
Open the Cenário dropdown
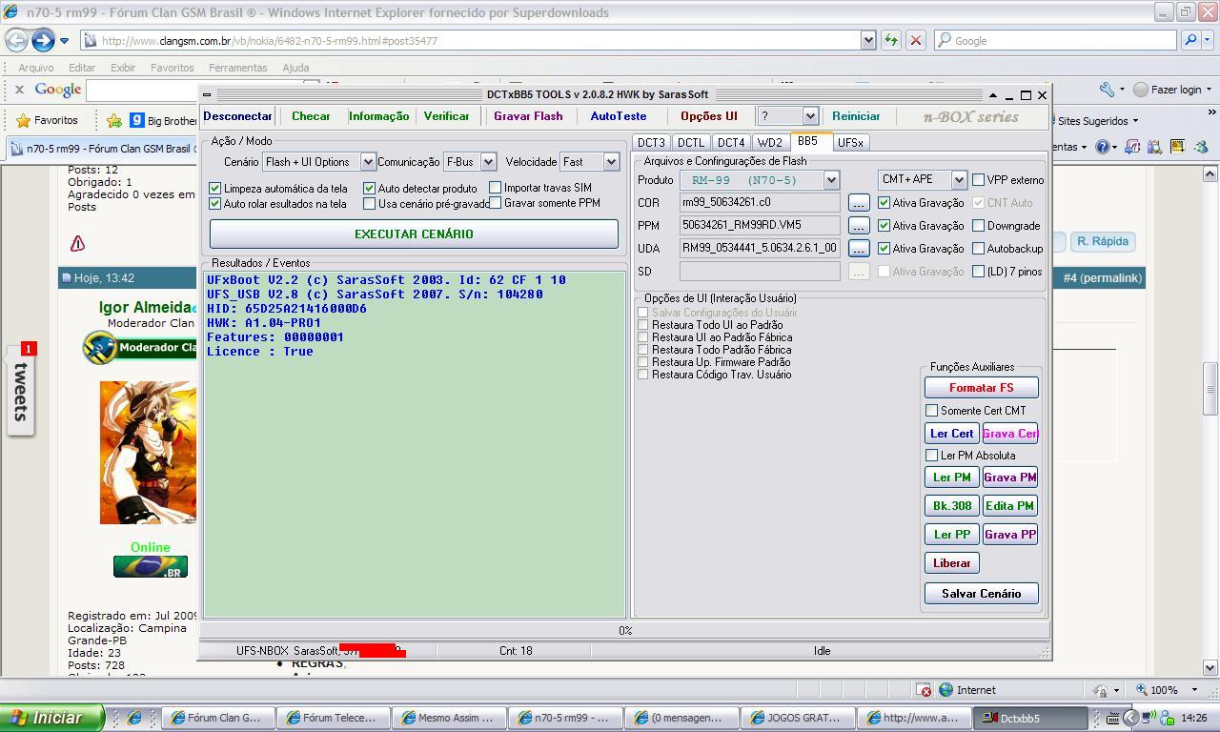(x=367, y=162)
